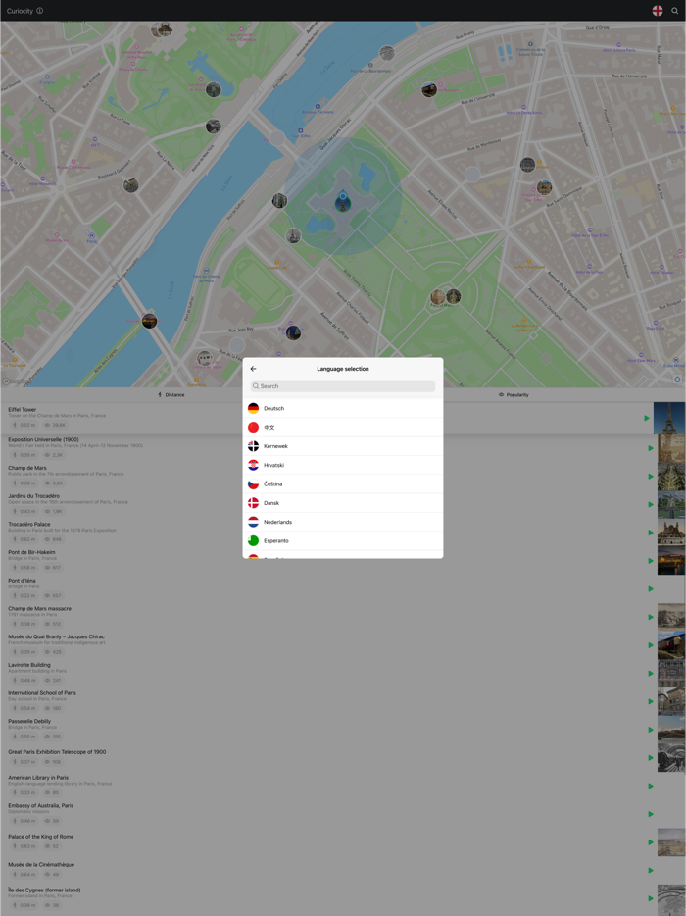Play audio for Embassy of Australia, Paris
686x916 pixels.
point(651,814)
